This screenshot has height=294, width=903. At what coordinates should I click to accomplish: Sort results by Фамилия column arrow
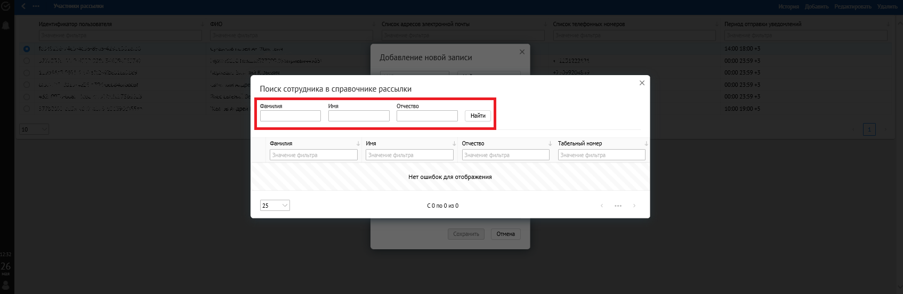coord(358,144)
